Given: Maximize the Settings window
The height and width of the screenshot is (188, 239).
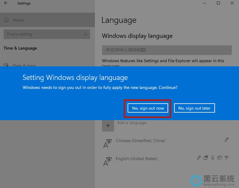Looking at the screenshot, I should pyautogui.click(x=218, y=3).
